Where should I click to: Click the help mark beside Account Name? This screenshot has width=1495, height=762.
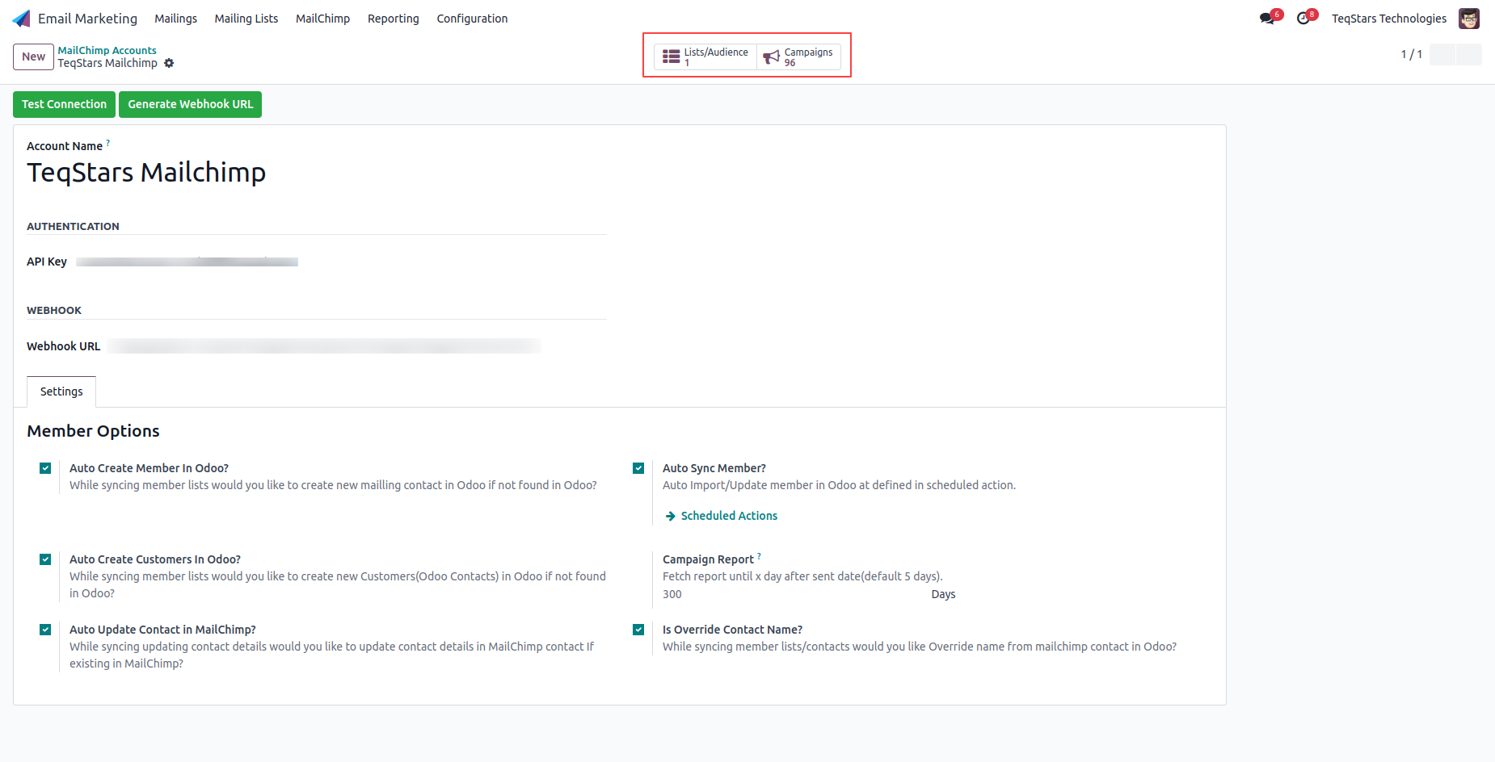coord(107,143)
